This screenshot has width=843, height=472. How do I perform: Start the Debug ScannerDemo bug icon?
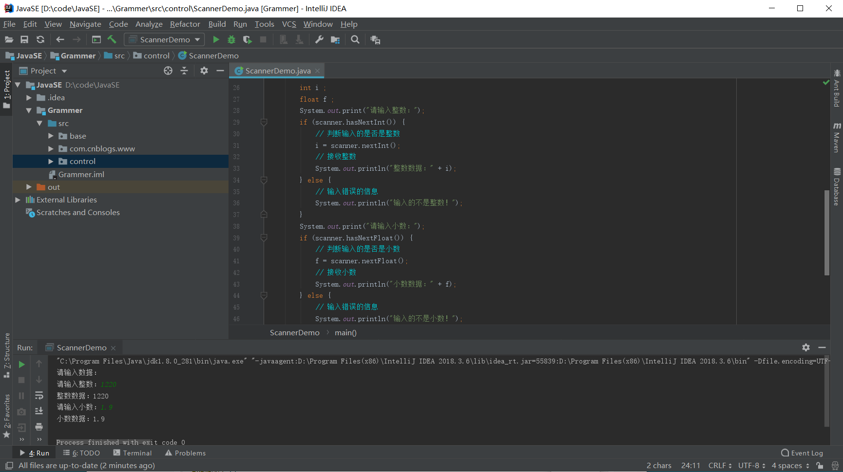231,39
